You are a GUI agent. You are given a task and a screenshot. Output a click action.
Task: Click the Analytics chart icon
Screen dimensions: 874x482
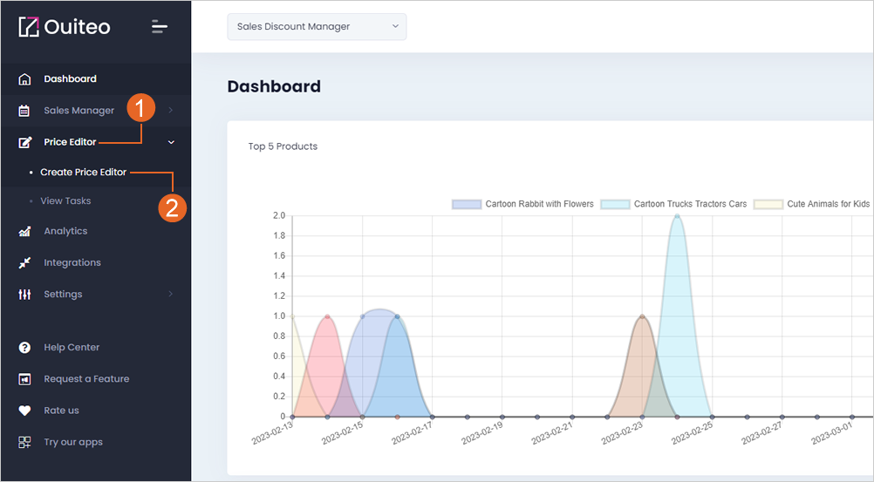24,231
